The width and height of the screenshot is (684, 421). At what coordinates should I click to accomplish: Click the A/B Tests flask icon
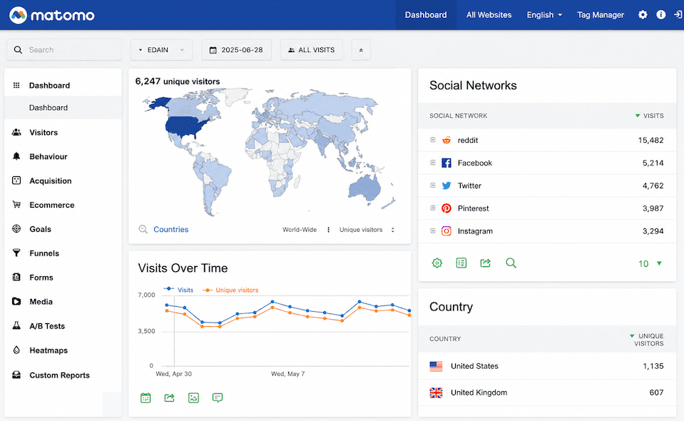pos(16,325)
